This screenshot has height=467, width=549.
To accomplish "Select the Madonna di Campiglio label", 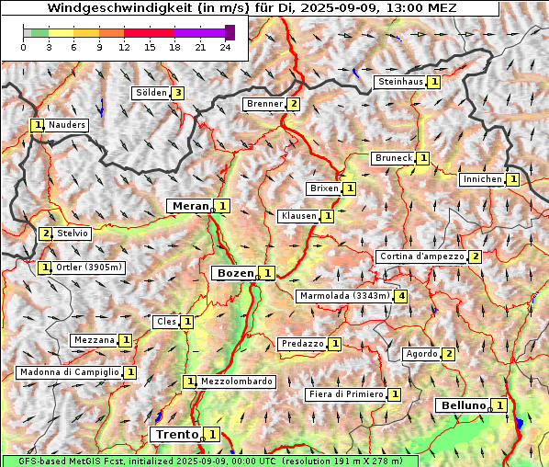I will coord(70,372).
